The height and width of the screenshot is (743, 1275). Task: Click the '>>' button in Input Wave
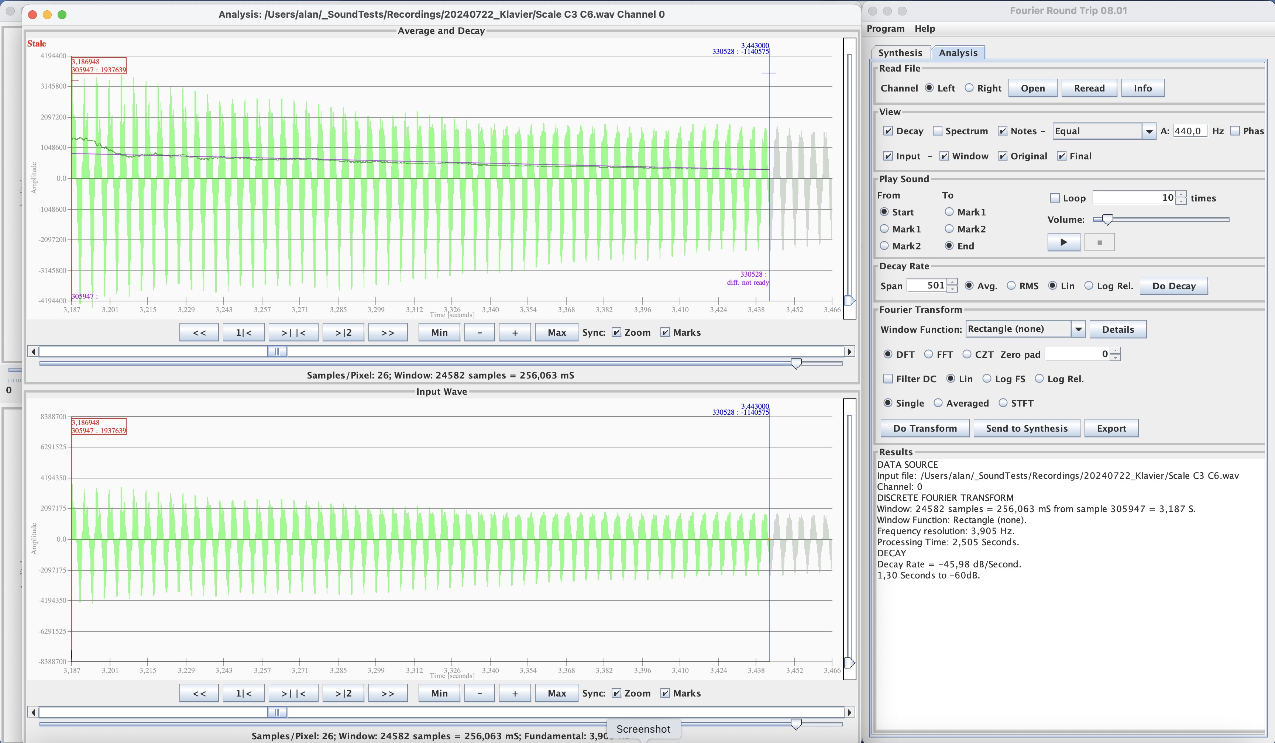click(x=388, y=693)
